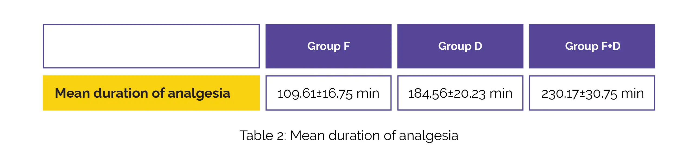Click "analgesia" in the yellow row label
Screen dimensions: 698x167
(x=199, y=94)
